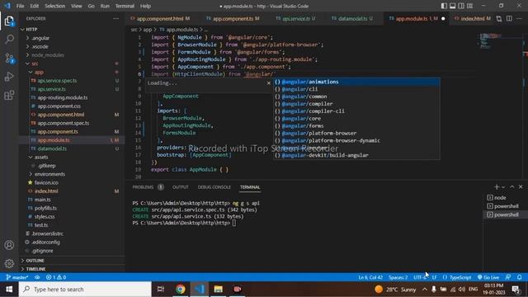
Task: Open the Help menu
Action: click(x=145, y=6)
